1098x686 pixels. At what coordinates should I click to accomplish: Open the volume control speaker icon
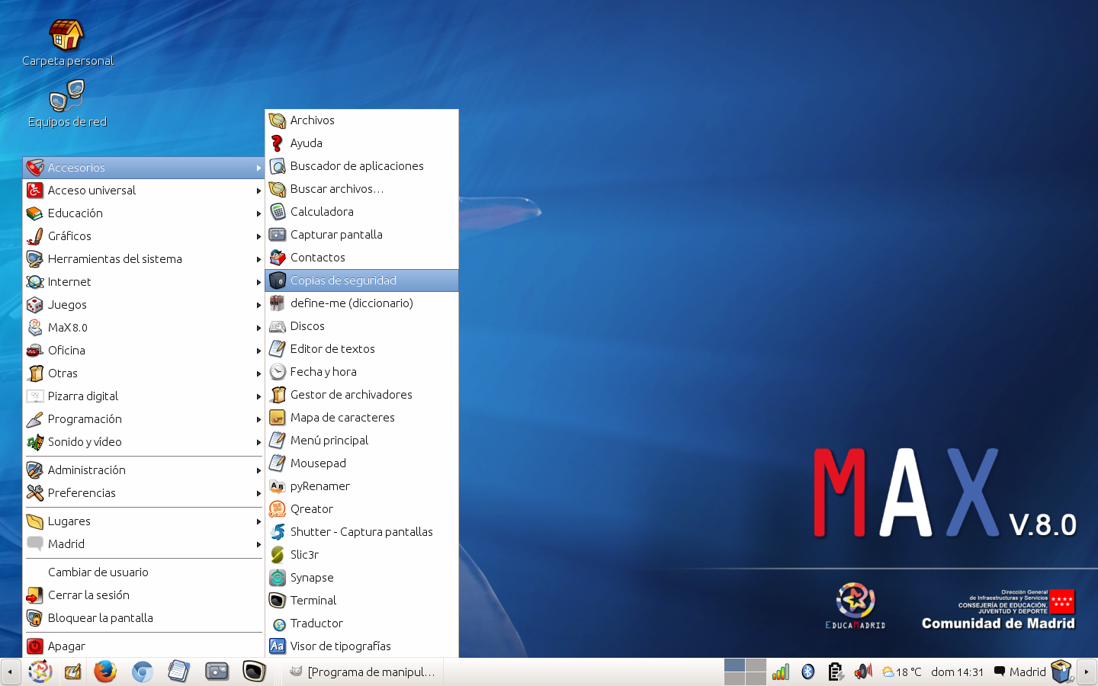click(x=862, y=672)
